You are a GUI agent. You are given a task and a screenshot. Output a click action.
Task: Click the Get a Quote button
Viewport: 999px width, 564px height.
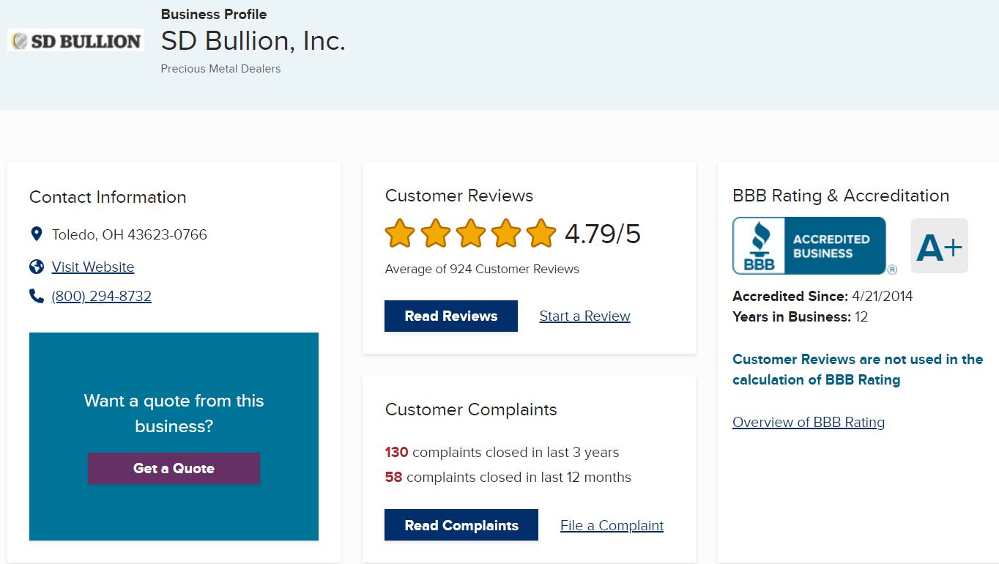(174, 468)
